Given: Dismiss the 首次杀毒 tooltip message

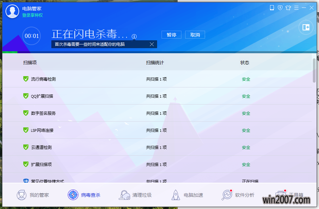Looking at the screenshot, I should (x=152, y=44).
